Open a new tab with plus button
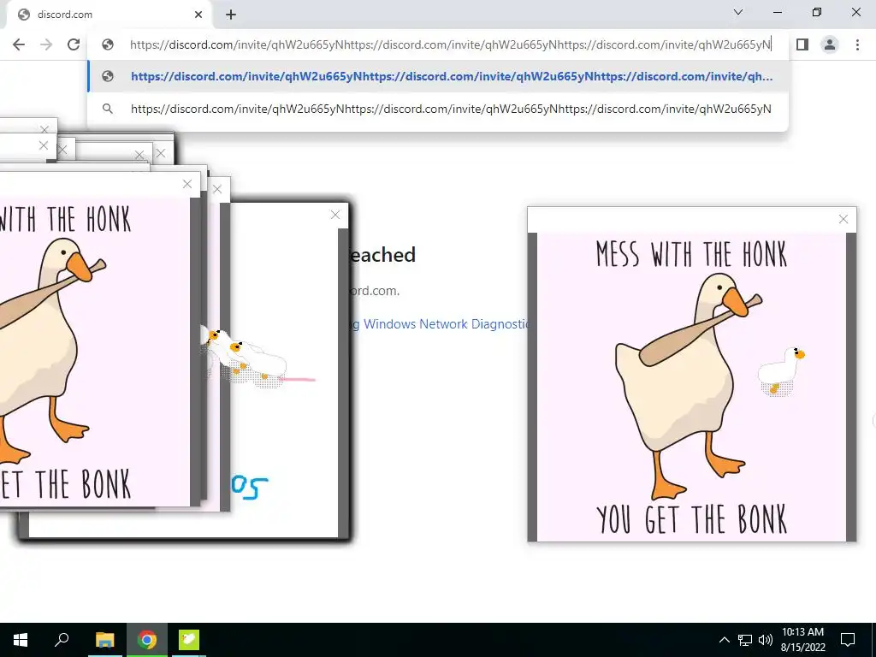The height and width of the screenshot is (657, 876). pyautogui.click(x=231, y=15)
